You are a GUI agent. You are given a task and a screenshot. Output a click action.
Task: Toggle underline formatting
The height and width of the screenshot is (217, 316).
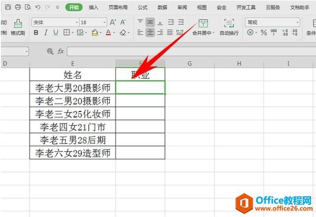coord(56,33)
